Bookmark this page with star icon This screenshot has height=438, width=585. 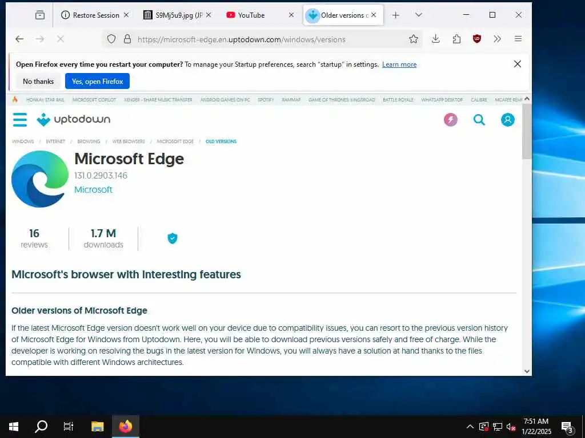[x=413, y=39]
